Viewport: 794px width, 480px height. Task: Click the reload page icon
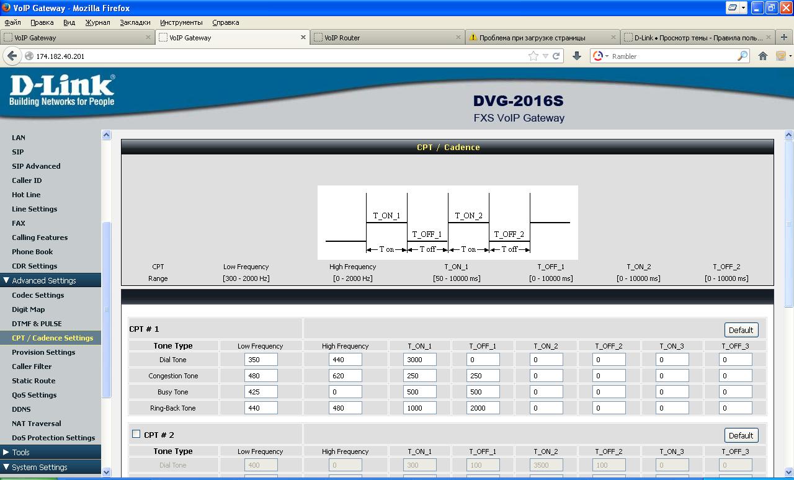point(556,56)
